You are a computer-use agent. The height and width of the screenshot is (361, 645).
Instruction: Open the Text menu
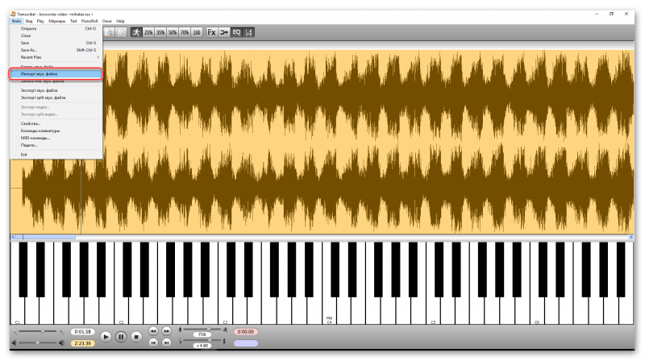[73, 21]
